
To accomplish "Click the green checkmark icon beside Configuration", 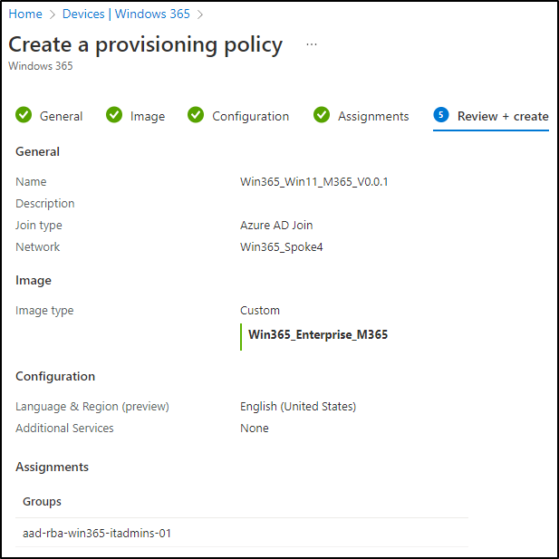I will pos(196,115).
